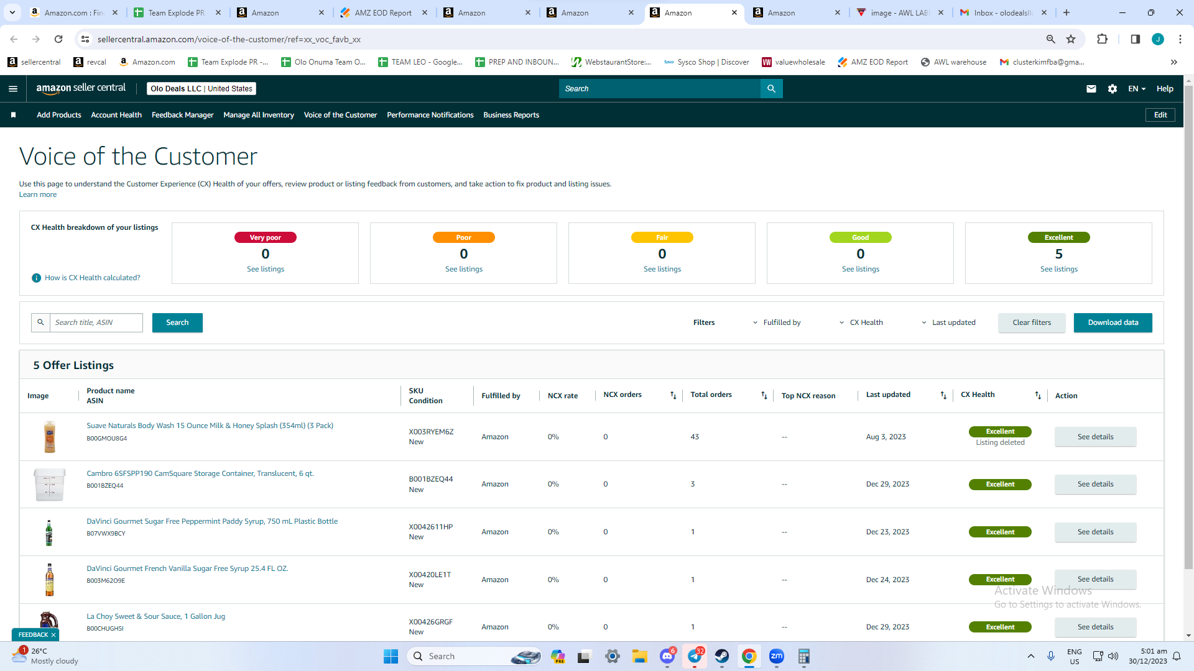
Task: Click the zoom magnifier icon in address bar
Action: coord(1051,39)
